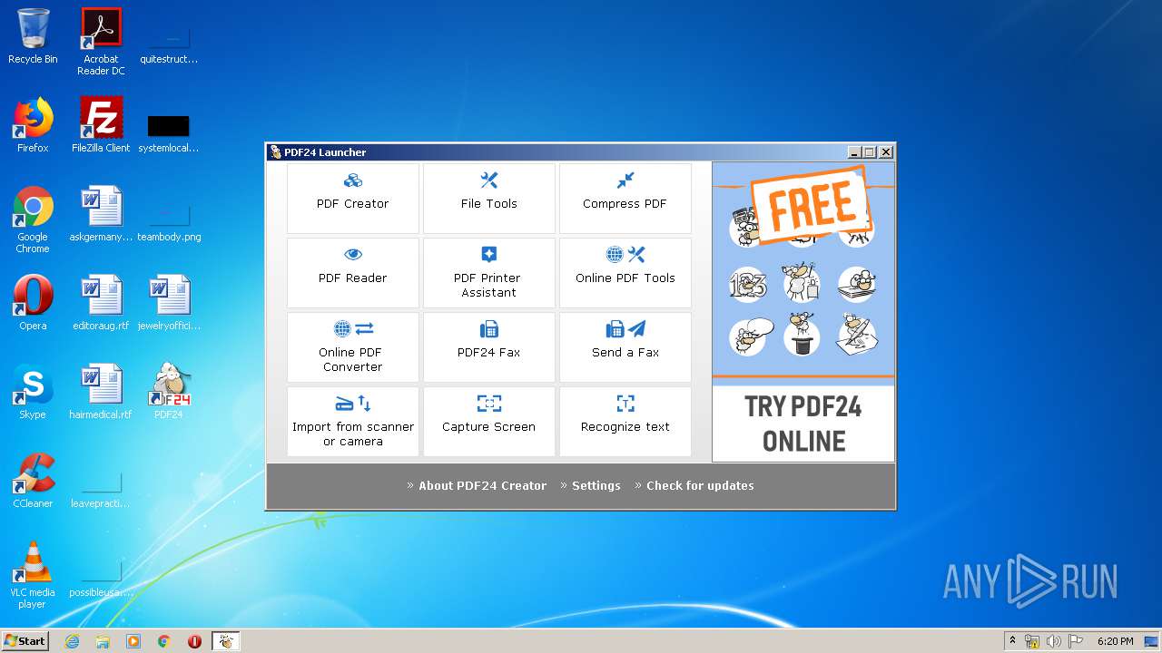Open the Action Center flag icon

[1076, 641]
